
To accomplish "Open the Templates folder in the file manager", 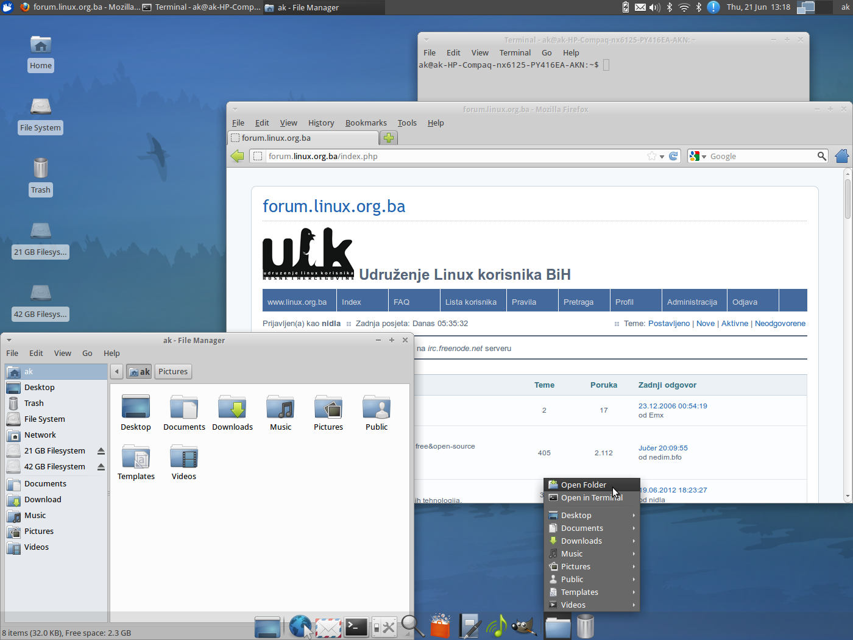I will 136,463.
